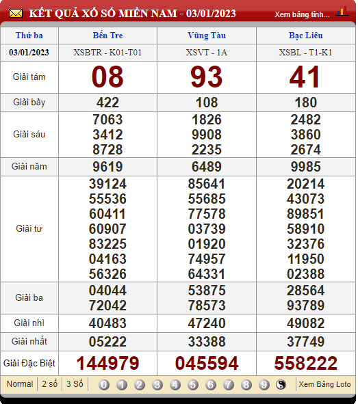Click Giải tư number 77578
358x404 pixels.
tap(207, 214)
